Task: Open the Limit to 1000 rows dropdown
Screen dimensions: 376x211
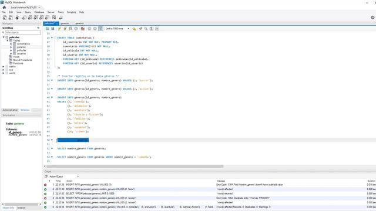Action: pyautogui.click(x=117, y=29)
